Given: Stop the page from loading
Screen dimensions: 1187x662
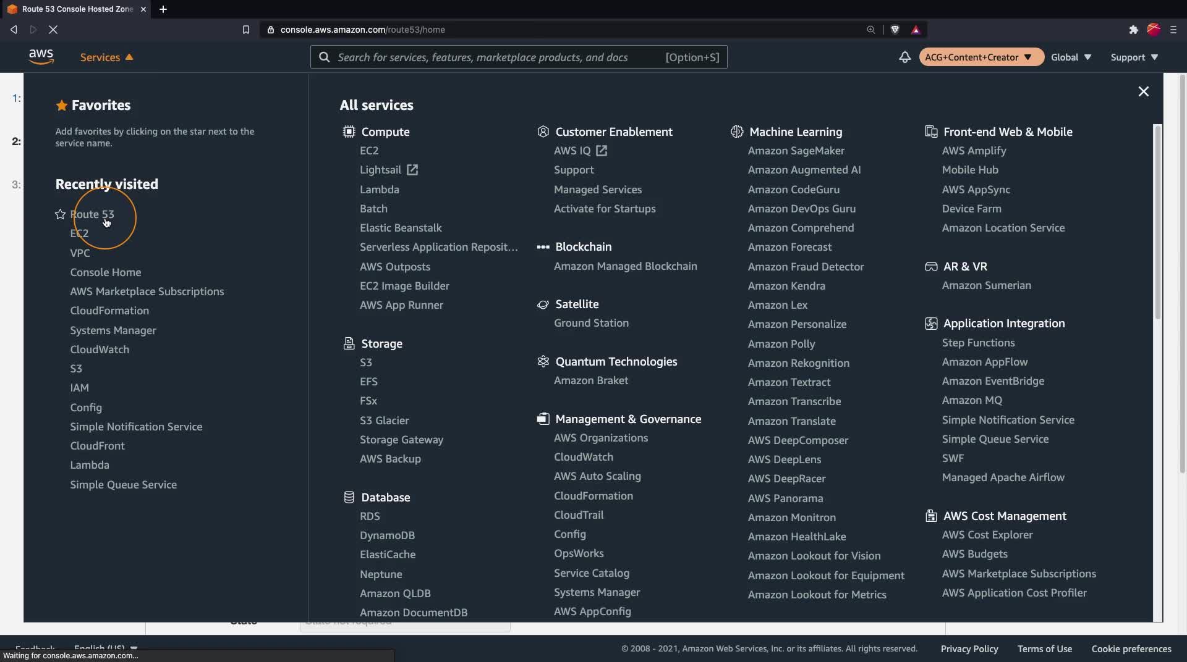Looking at the screenshot, I should (53, 30).
